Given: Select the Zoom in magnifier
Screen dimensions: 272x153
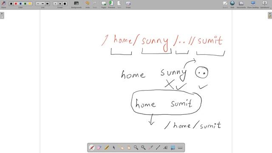Looking at the screenshot, I should (x=136, y=147).
